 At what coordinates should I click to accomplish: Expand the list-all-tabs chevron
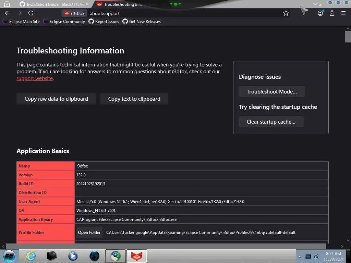315,4
